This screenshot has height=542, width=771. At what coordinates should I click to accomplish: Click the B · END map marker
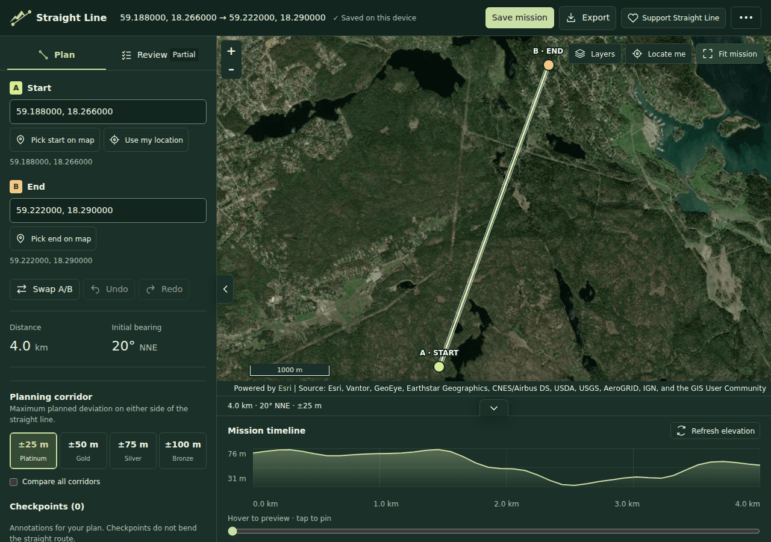(x=549, y=65)
